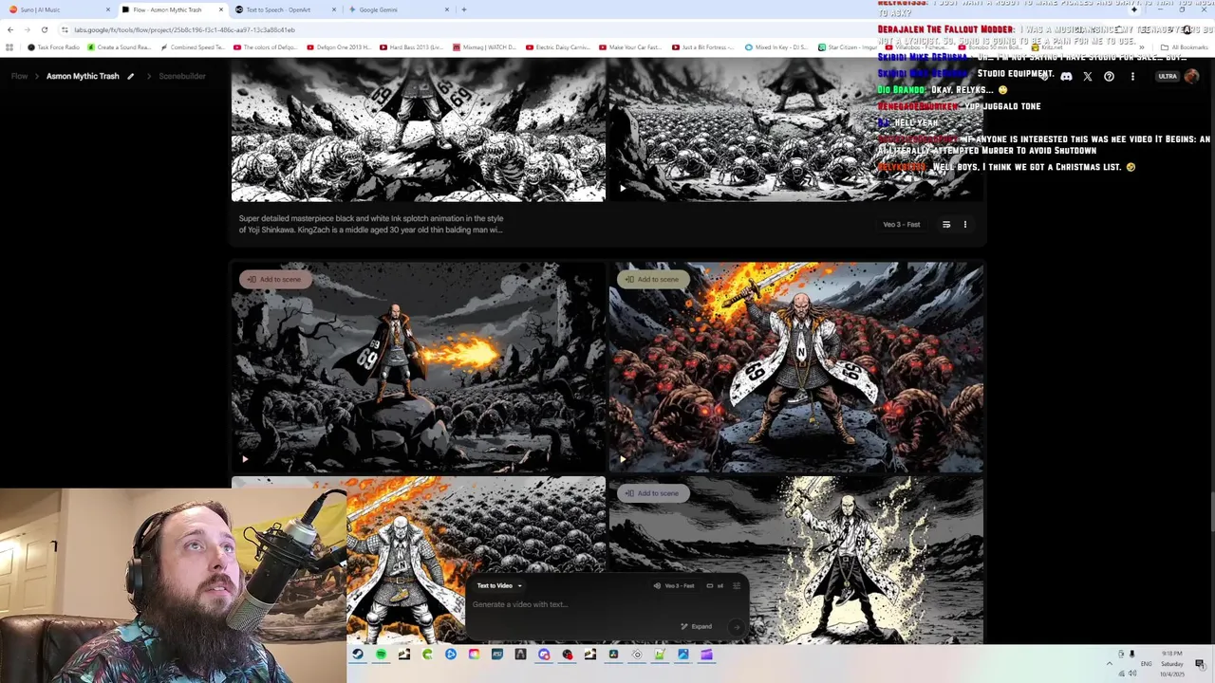Image resolution: width=1215 pixels, height=683 pixels.
Task: Show hidden system tray icons
Action: click(1109, 663)
